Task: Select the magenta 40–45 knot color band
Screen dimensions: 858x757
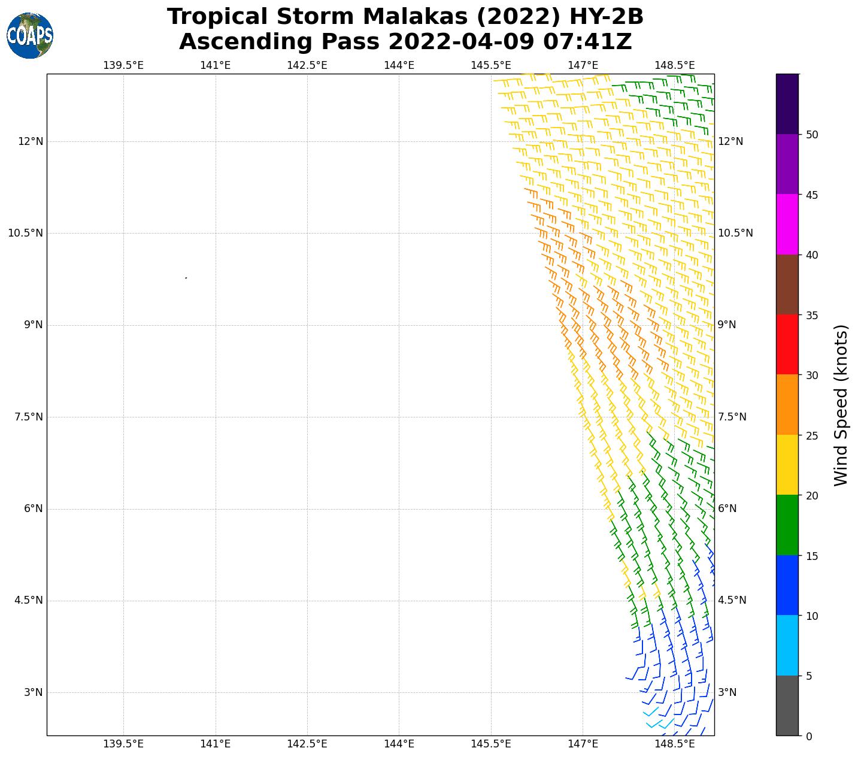Action: click(787, 224)
